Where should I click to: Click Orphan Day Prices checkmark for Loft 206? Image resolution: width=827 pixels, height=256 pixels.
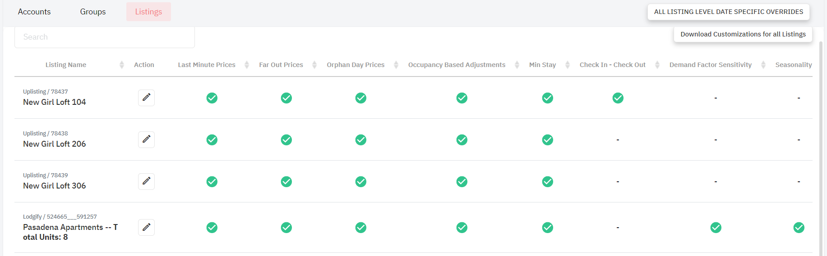coord(361,139)
